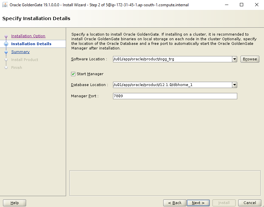This screenshot has height=207, width=264.
Task: Maximize the Install Wizard window
Action: [242, 5]
